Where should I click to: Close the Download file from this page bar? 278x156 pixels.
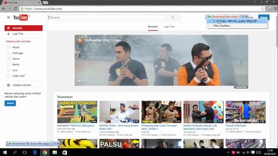[x=58, y=143]
